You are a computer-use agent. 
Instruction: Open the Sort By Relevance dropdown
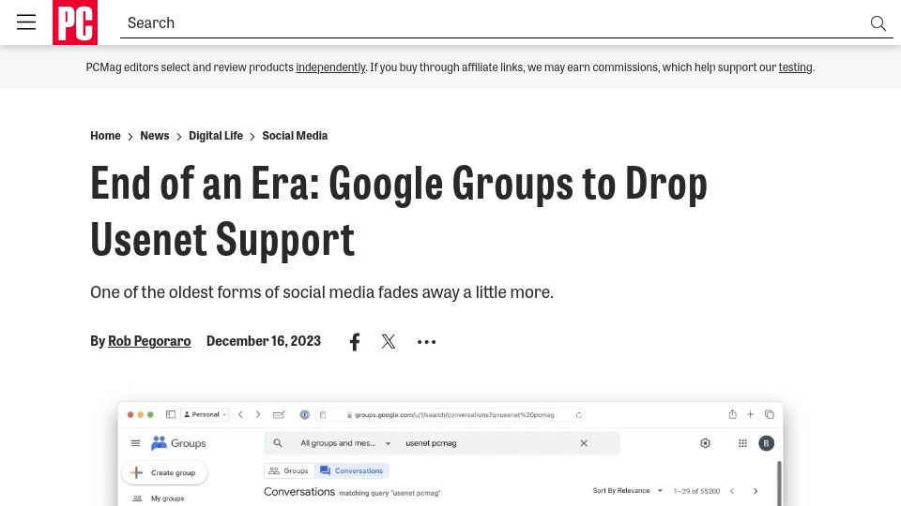tap(628, 490)
